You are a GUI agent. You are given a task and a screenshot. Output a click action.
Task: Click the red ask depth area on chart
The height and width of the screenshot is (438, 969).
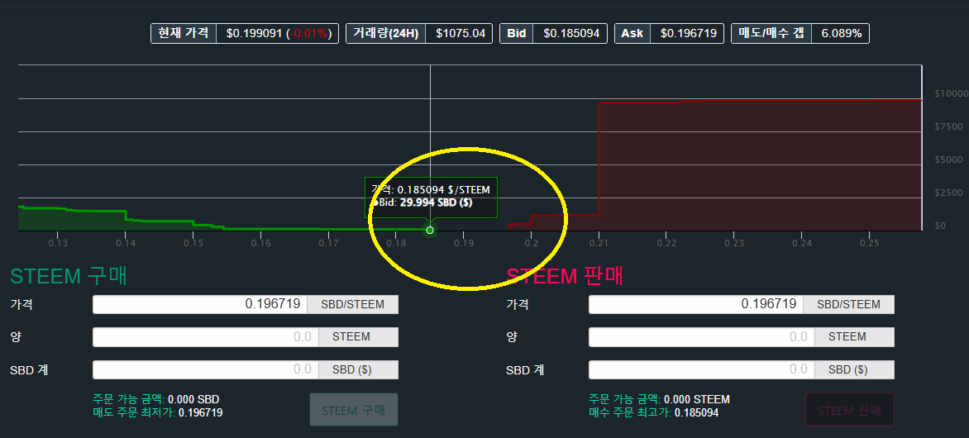tap(760, 165)
